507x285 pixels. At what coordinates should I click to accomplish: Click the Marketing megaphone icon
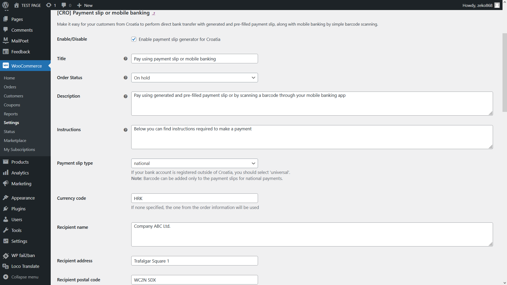pos(6,183)
